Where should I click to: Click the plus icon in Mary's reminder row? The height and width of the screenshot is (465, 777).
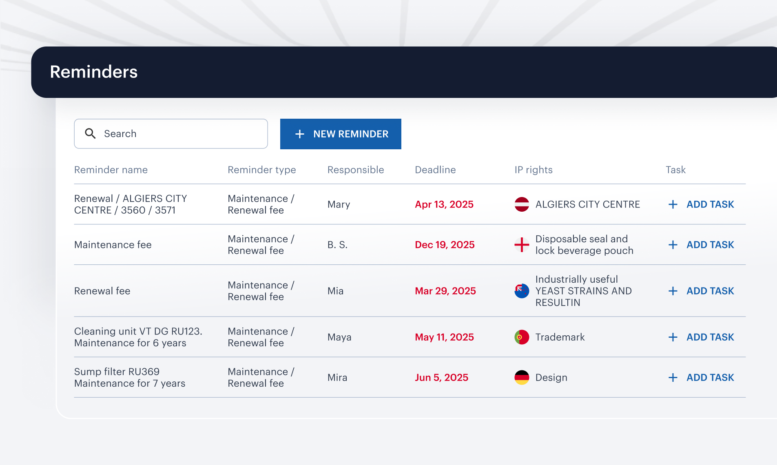pos(673,204)
